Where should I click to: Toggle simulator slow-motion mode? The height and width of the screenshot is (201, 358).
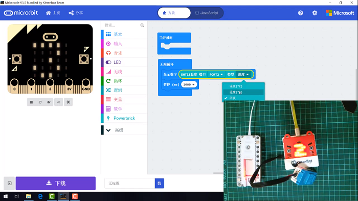click(49, 102)
